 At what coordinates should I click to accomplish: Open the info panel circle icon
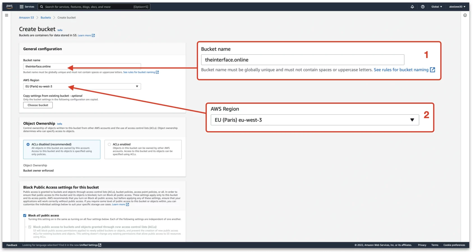pos(465,15)
